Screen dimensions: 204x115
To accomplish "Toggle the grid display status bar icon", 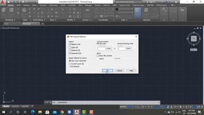I will coord(129,107).
